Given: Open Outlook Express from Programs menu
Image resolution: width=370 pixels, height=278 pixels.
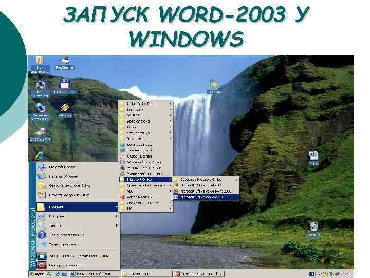Looking at the screenshot, I should pos(145,157).
